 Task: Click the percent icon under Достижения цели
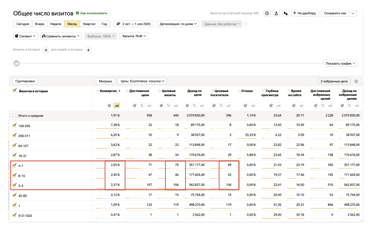tap(142, 106)
